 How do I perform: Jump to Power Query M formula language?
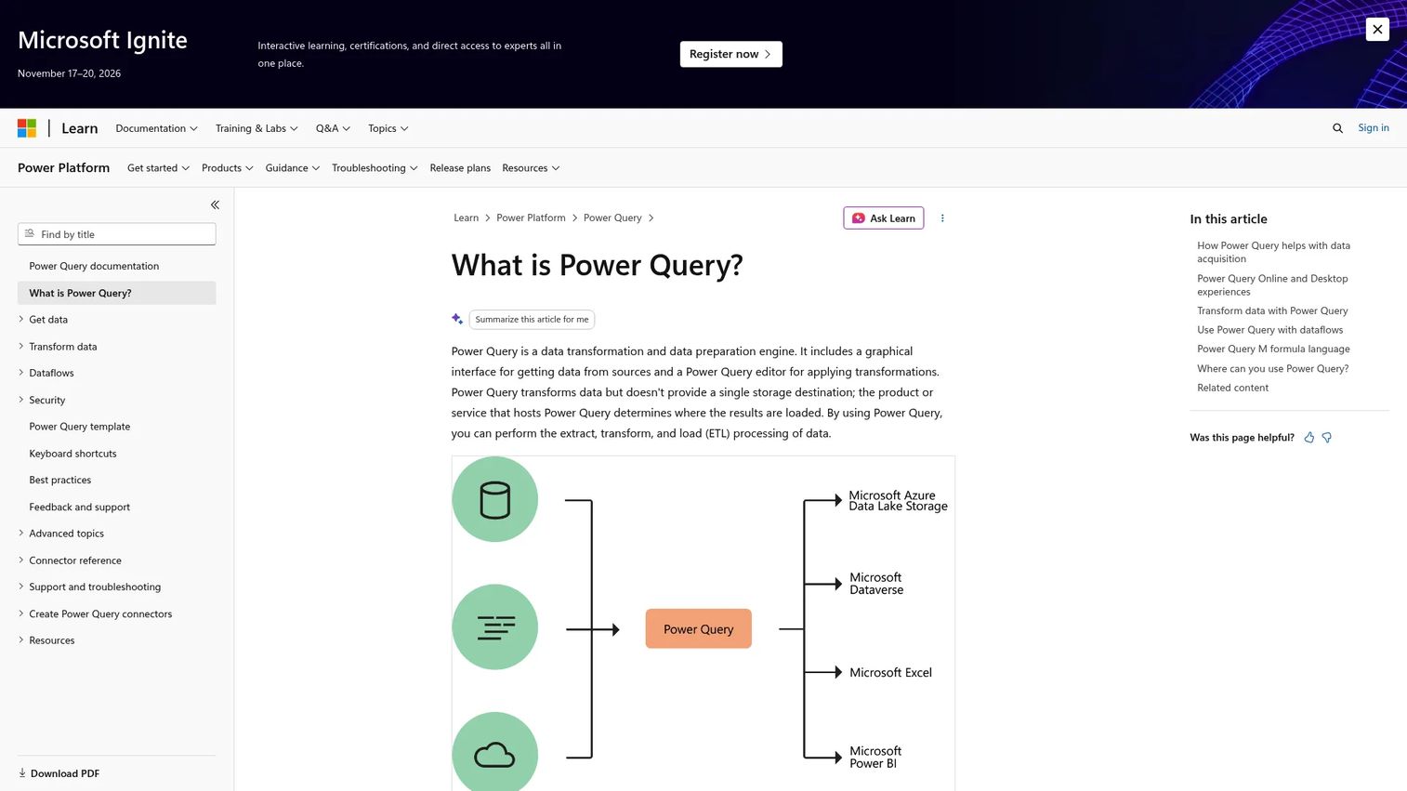coord(1273,349)
